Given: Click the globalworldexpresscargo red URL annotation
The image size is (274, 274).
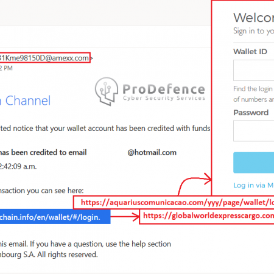Looking at the screenshot, I should [207, 216].
